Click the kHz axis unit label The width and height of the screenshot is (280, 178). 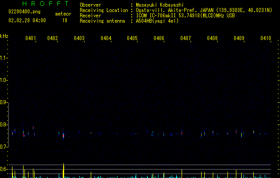click(x=4, y=36)
